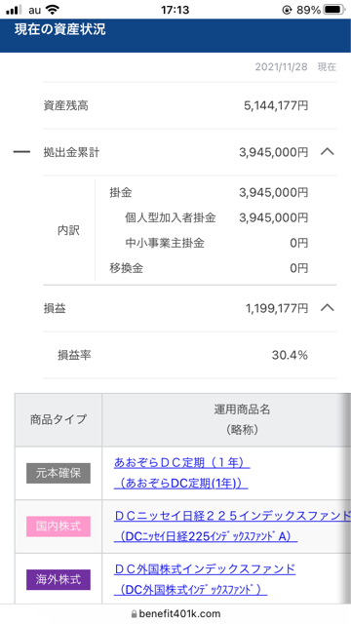Click the 商品タイプ column header
This screenshot has height=624, width=351.
[58, 419]
